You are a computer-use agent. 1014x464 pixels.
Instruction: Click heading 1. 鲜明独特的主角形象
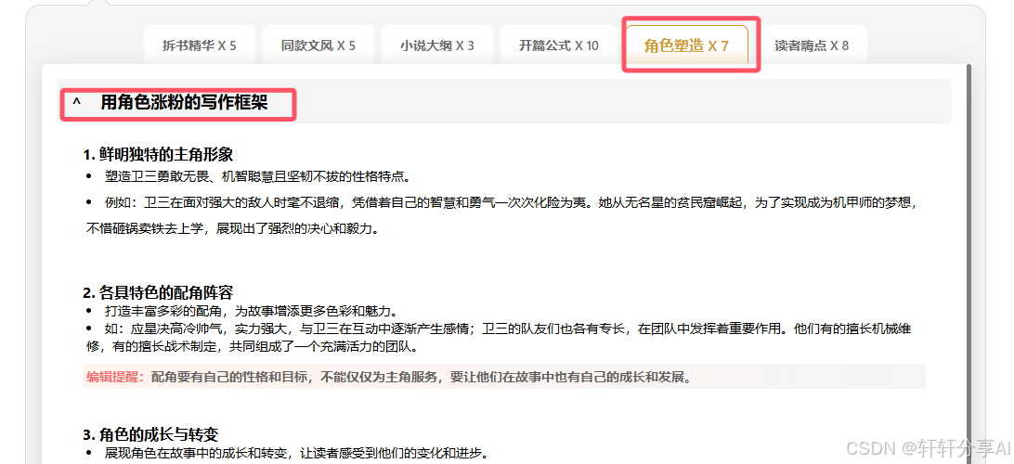tap(158, 154)
